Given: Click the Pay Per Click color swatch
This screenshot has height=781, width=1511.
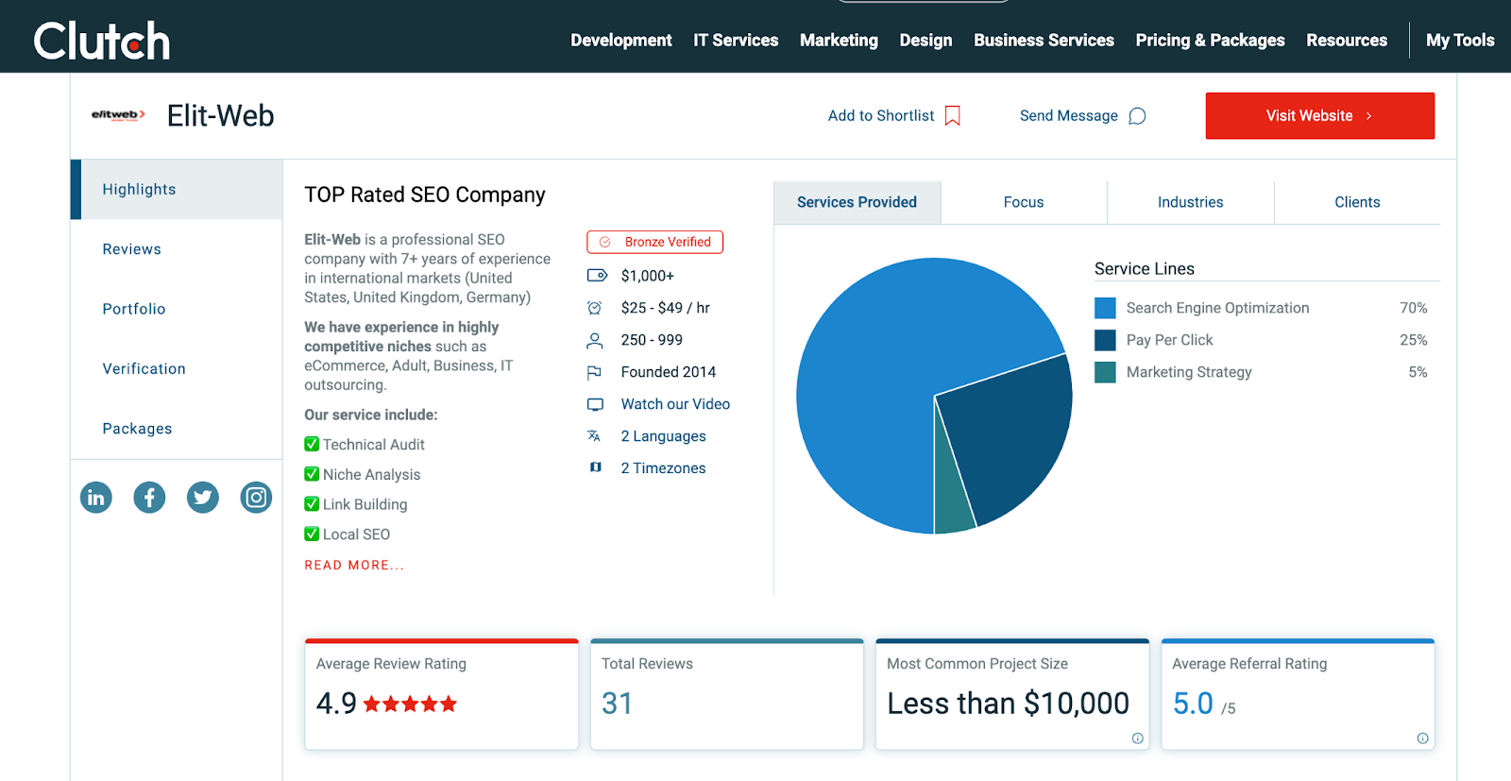Looking at the screenshot, I should (1105, 340).
